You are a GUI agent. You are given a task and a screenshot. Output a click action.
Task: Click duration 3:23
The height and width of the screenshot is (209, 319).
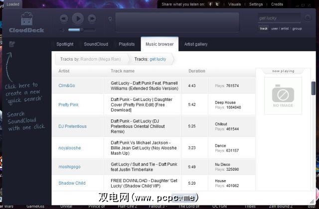tap(191, 148)
